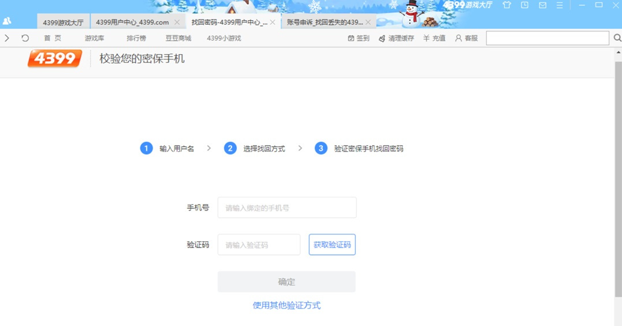The width and height of the screenshot is (622, 326).
Task: Click 清理缓存 to clear cache
Action: point(396,38)
